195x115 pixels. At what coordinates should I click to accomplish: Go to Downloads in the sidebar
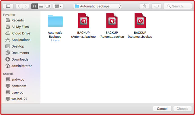[20, 59]
